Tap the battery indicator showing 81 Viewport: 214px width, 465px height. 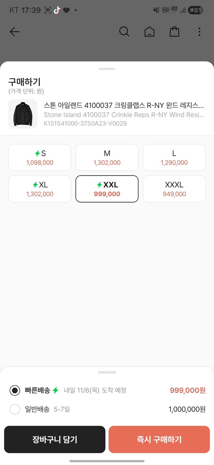[195, 10]
